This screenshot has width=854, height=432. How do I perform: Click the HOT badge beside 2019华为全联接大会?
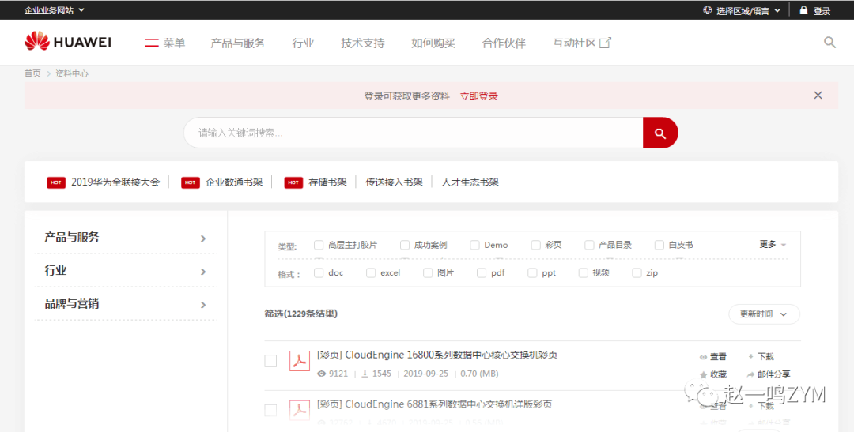click(x=56, y=182)
